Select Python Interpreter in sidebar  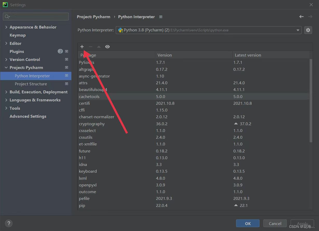(36, 76)
